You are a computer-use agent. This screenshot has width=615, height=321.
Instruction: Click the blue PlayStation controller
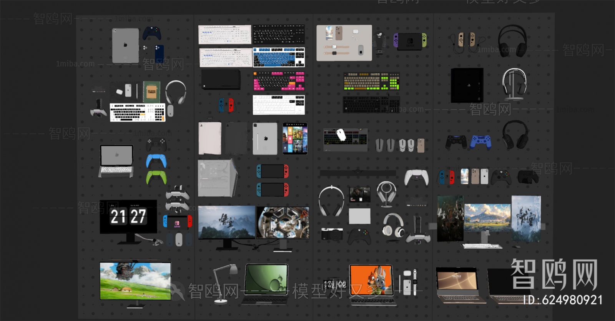(481, 142)
